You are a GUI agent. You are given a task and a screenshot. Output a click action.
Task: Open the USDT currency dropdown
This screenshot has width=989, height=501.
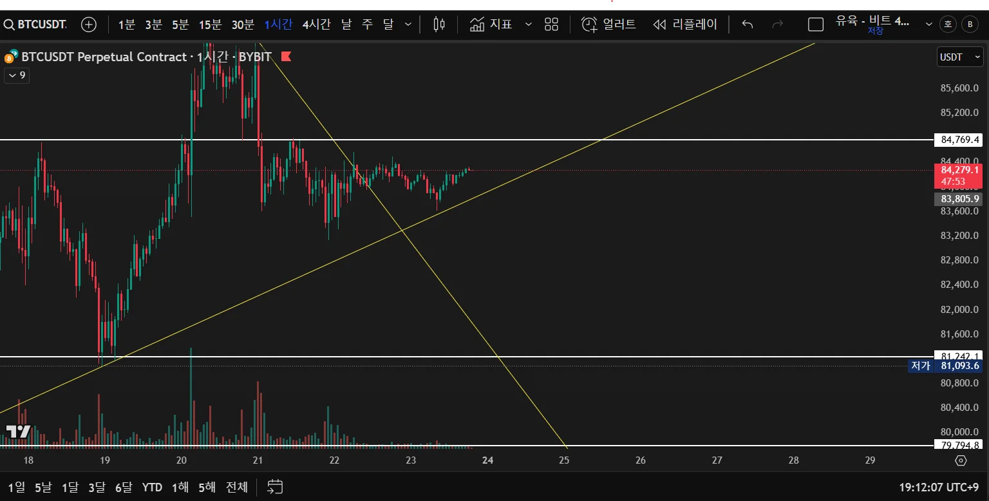(960, 57)
